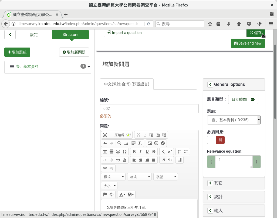The height and width of the screenshot is (218, 277).
Task: Click Paste from Word icon
Action: tap(164, 135)
